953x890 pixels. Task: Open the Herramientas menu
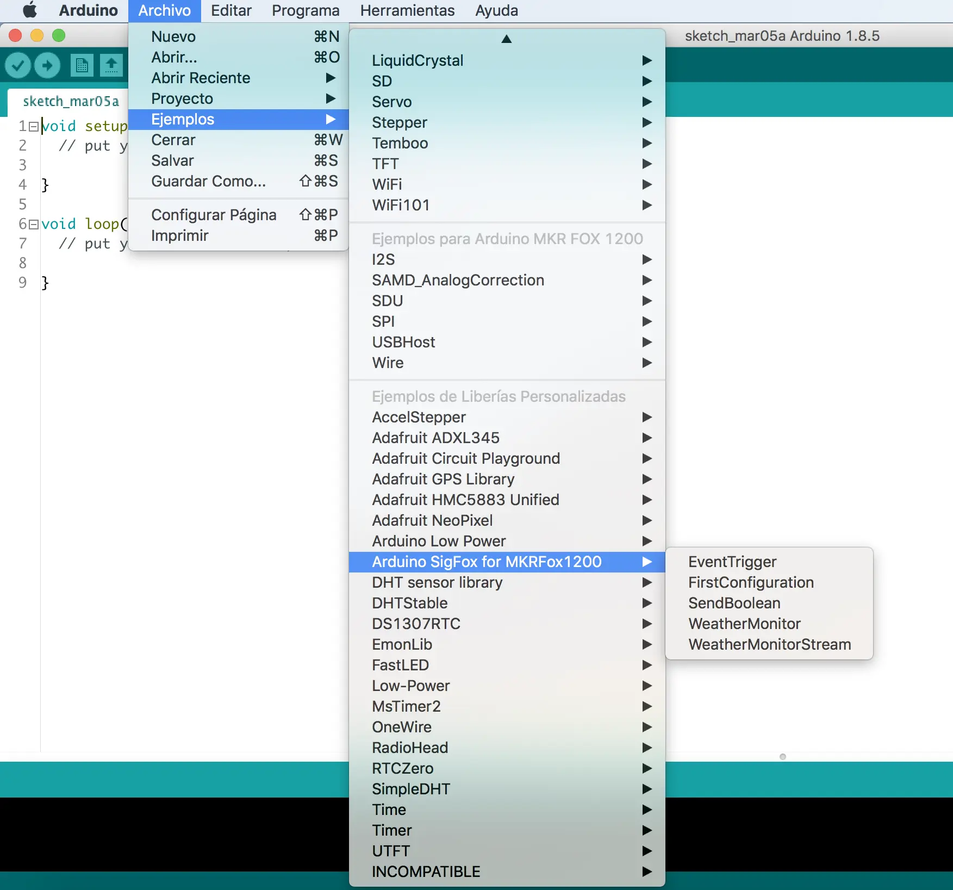[407, 10]
